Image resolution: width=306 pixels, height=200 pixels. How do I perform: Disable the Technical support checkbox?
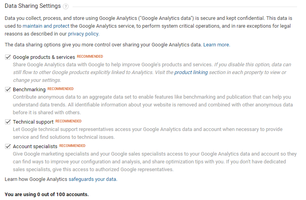click(8, 122)
